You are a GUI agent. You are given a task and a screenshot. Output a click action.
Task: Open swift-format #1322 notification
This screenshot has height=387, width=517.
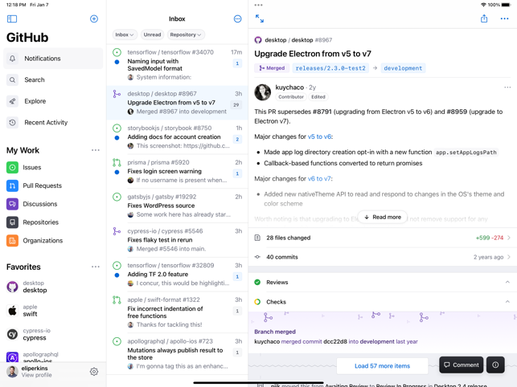coord(177,312)
